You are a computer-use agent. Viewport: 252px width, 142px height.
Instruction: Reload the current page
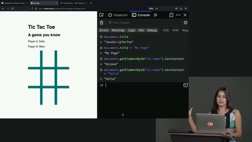13,9
